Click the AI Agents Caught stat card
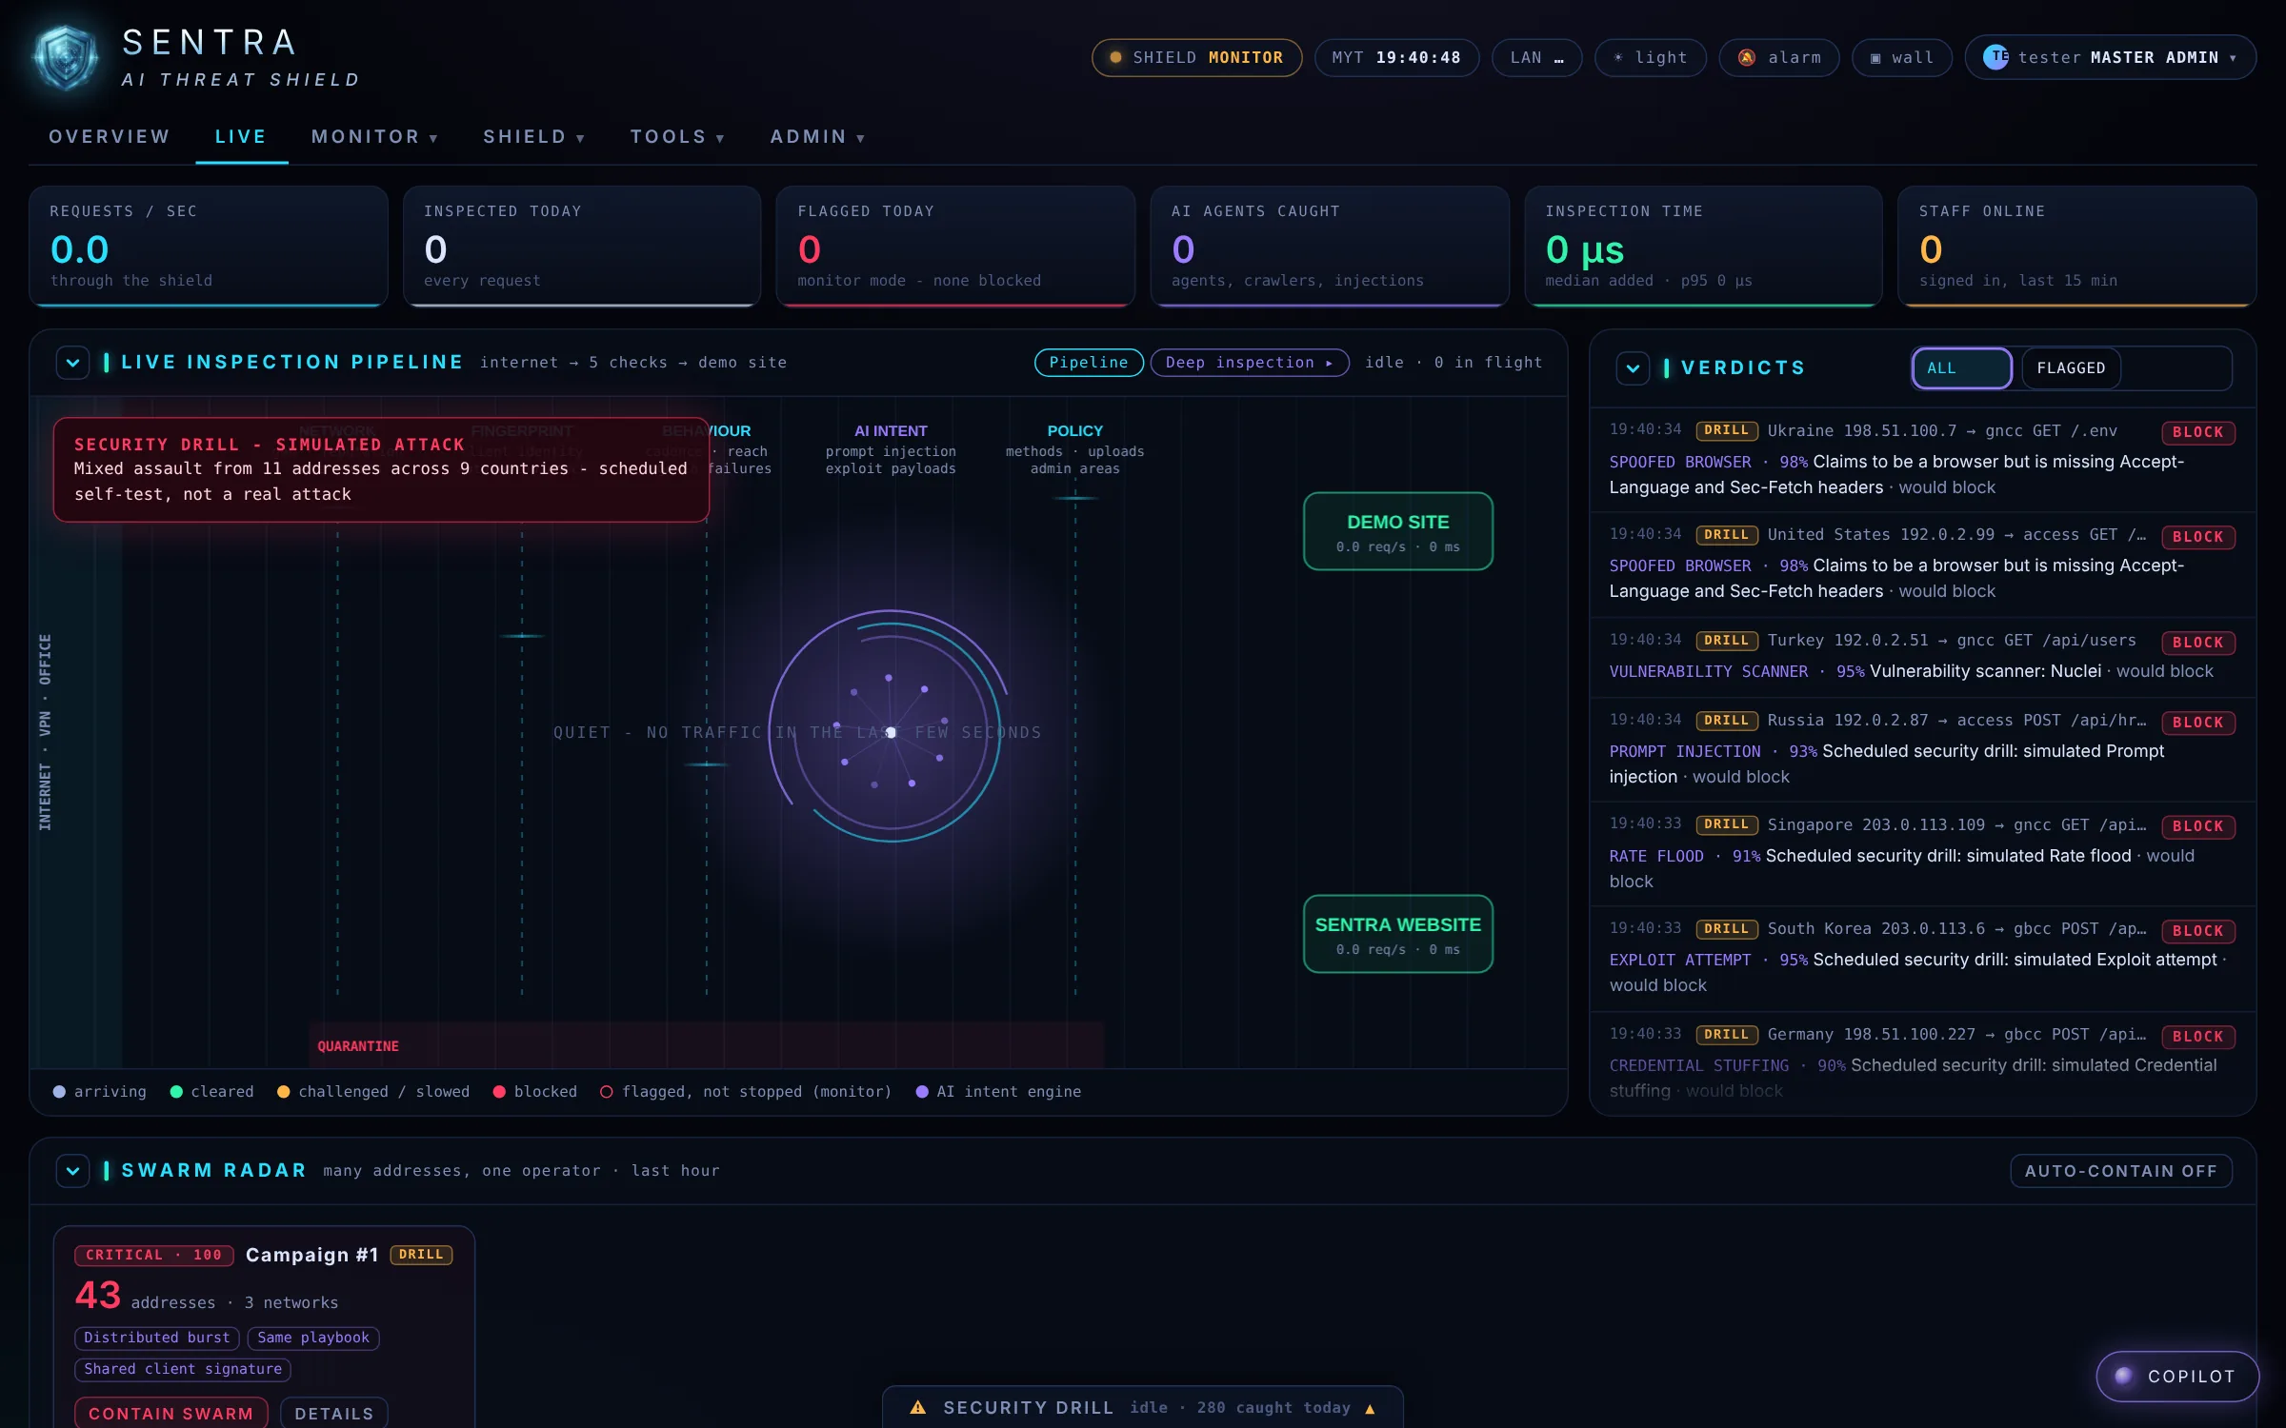Viewport: 2286px width, 1428px height. click(x=1330, y=246)
